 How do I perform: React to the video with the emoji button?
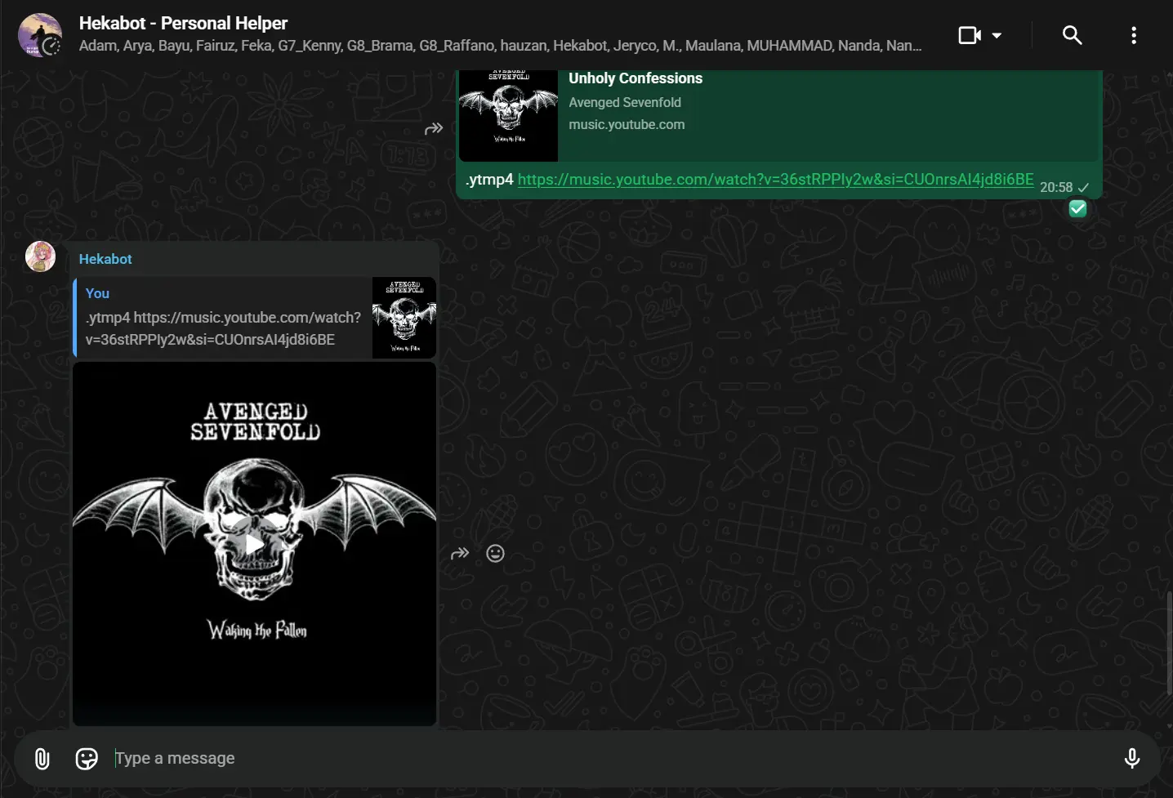coord(495,554)
